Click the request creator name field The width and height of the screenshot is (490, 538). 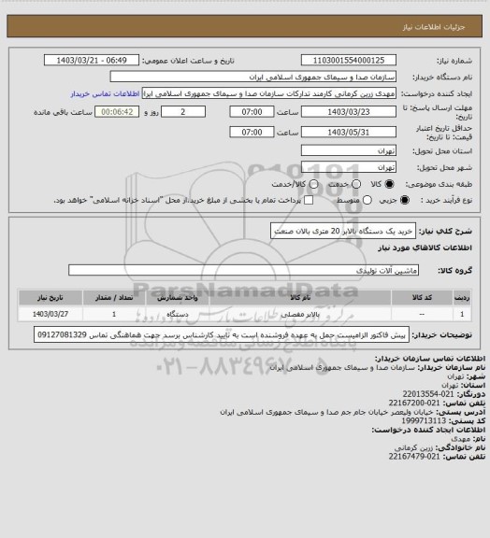[x=269, y=93]
